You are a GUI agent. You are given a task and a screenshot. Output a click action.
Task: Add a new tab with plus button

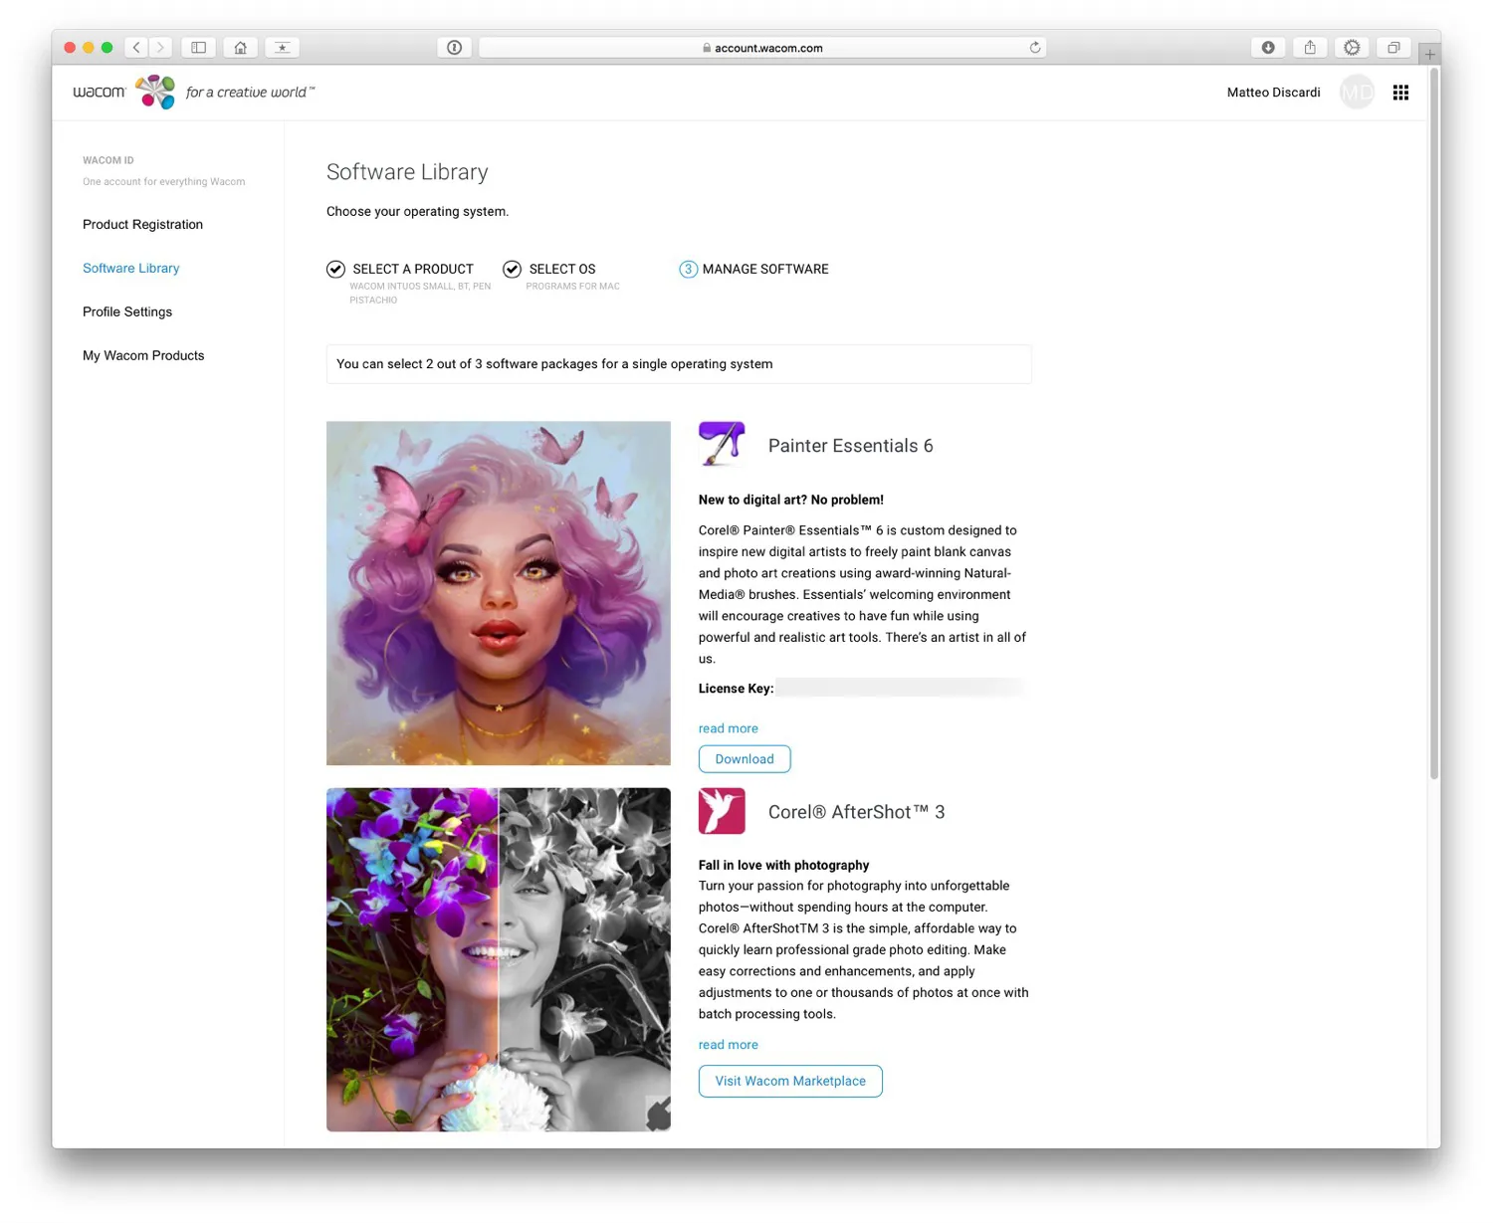click(x=1429, y=54)
